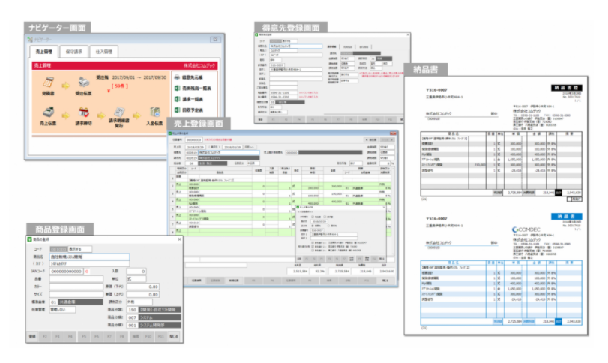The width and height of the screenshot is (608, 363).
Task: Open display dropdown next to コード field
Action: [x=80, y=249]
